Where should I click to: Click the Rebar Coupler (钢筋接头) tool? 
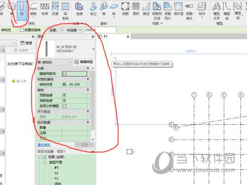(189, 11)
